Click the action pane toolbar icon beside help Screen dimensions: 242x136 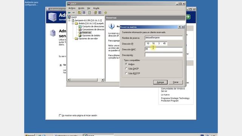[100, 12]
